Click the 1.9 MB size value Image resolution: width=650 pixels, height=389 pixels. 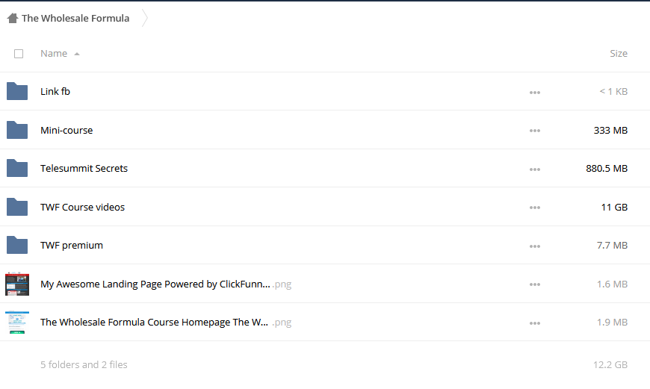point(613,323)
